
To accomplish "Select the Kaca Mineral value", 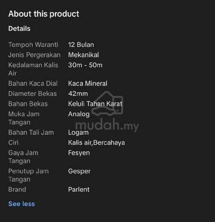I will click(88, 83).
